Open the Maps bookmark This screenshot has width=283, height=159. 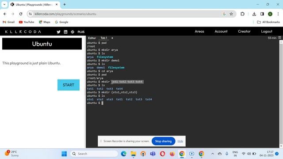pyautogui.click(x=44, y=22)
